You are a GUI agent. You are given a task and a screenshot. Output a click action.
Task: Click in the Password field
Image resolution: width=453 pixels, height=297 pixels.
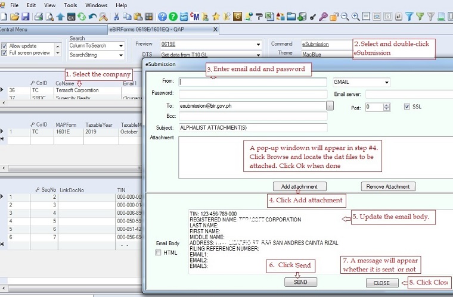(x=253, y=94)
